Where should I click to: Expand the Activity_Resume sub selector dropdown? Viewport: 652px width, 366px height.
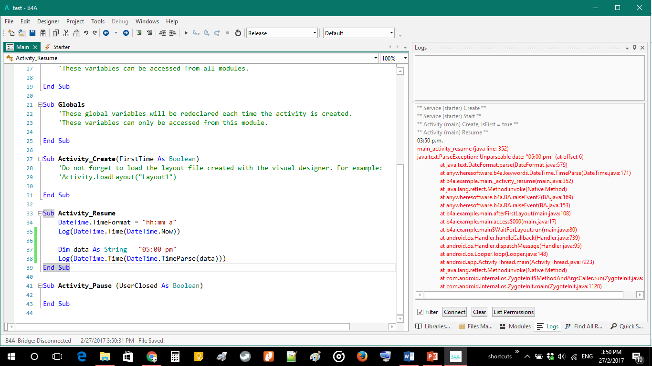[376, 58]
